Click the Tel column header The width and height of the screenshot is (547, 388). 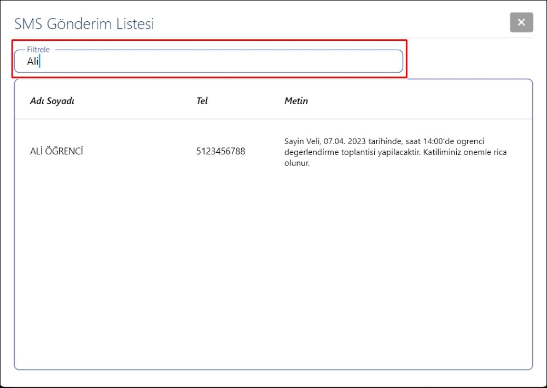click(202, 101)
